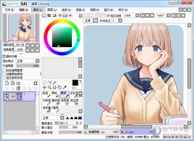Open the 文件 menu

(9, 10)
